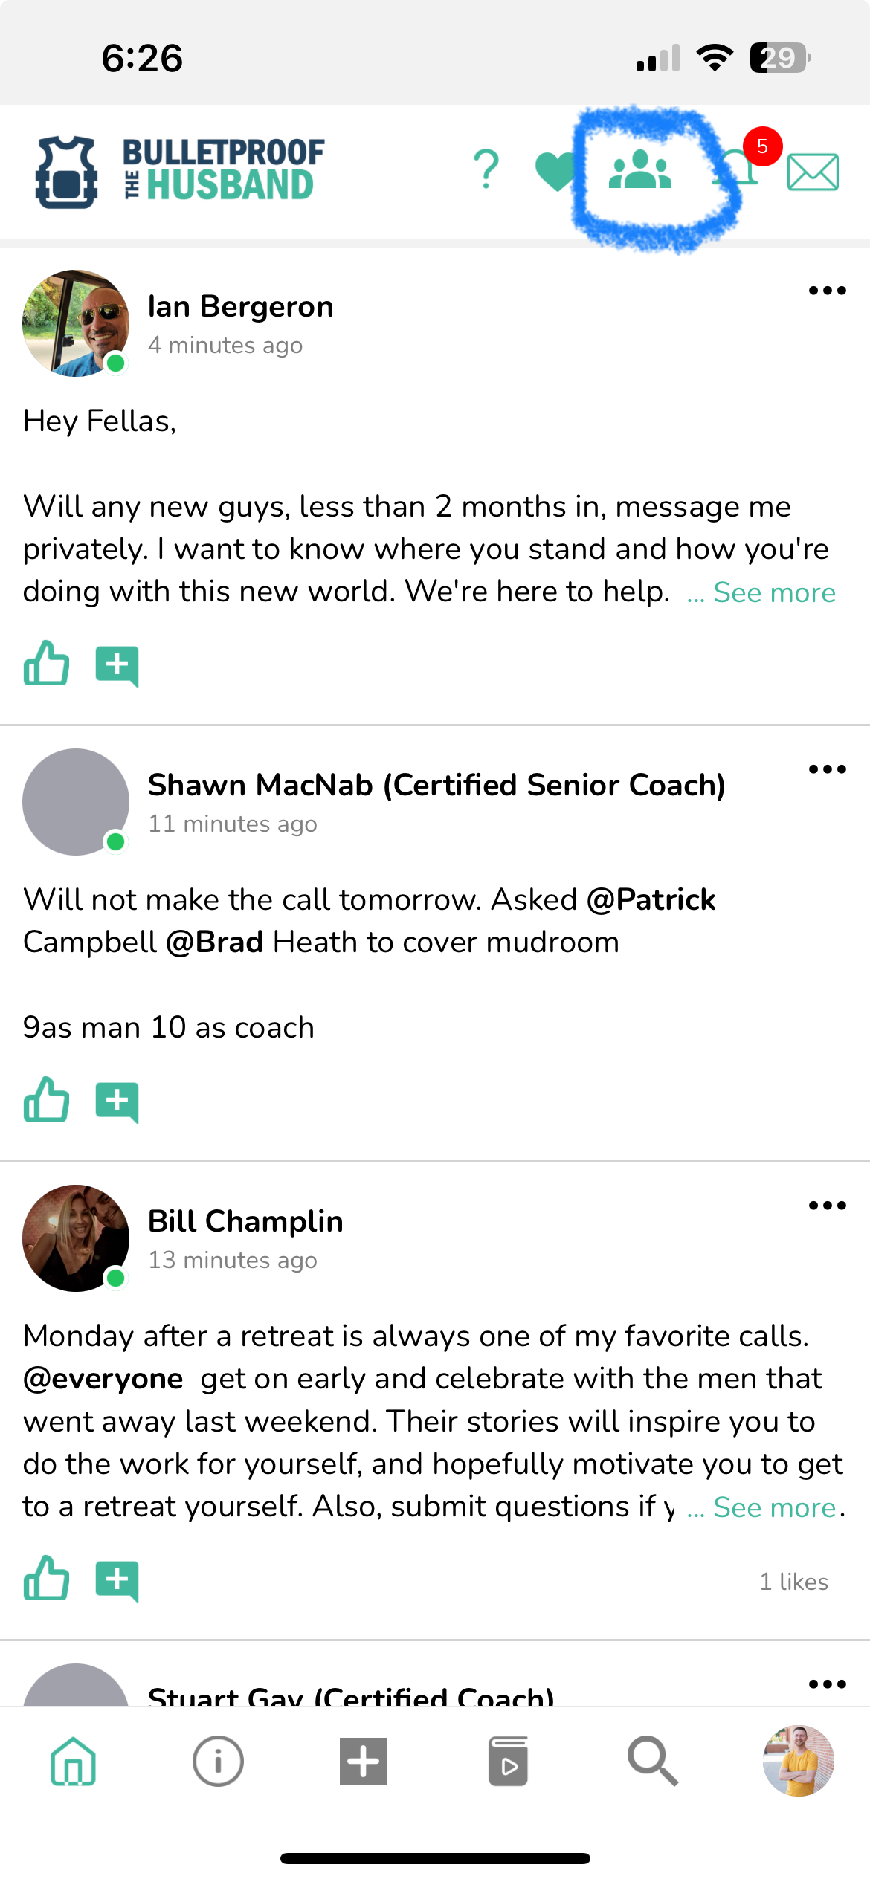Add comment on Ian Bergeron's post
Viewport: 870px width, 1882px height.
pos(117,665)
